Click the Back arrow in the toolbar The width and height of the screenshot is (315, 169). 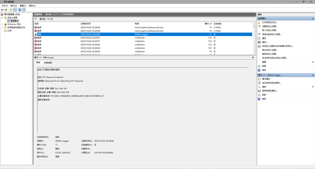tap(3, 9)
